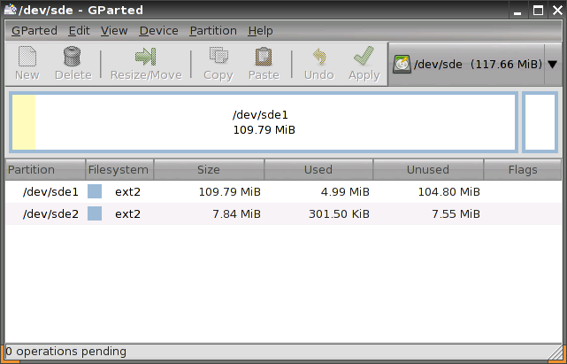This screenshot has height=364, width=567.
Task: Select the Resize/Move toolbar icon
Action: tap(145, 58)
